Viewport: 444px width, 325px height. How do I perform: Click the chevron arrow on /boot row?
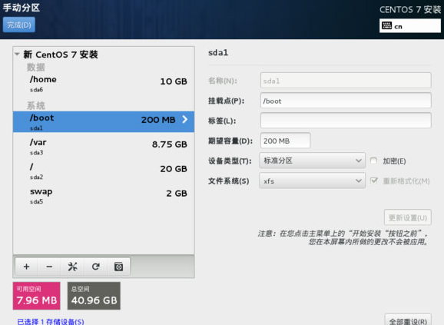coord(185,119)
